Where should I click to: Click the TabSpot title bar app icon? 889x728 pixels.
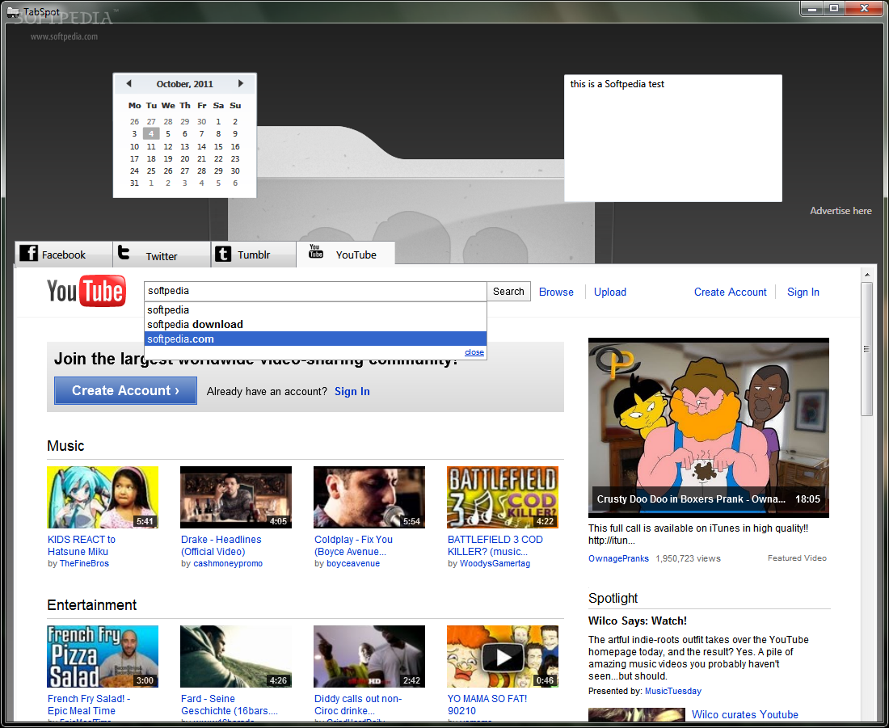click(x=13, y=11)
